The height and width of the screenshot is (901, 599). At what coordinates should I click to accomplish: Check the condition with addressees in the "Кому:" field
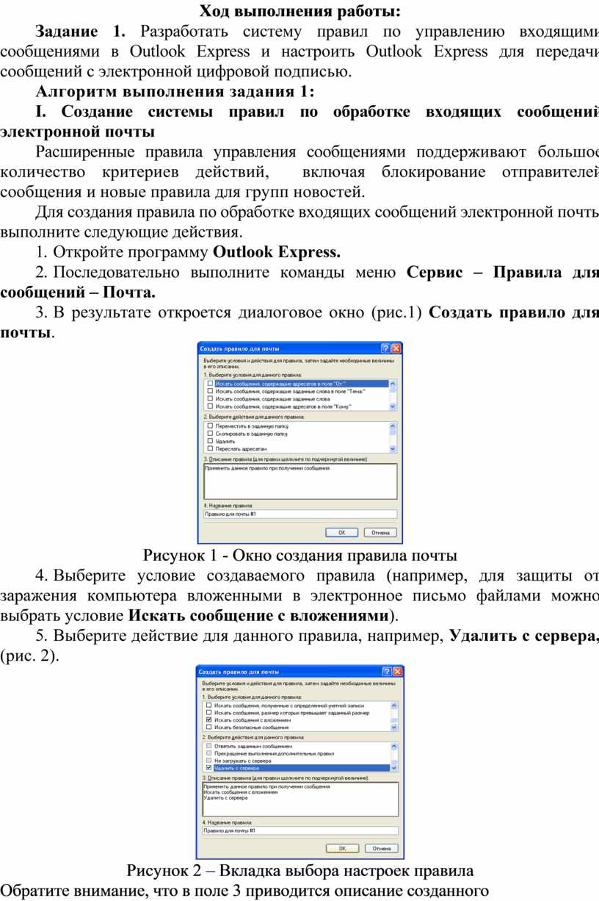click(x=211, y=406)
